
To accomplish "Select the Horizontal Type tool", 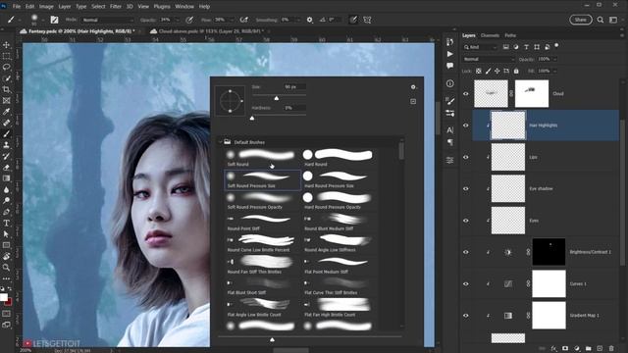I will click(x=7, y=223).
